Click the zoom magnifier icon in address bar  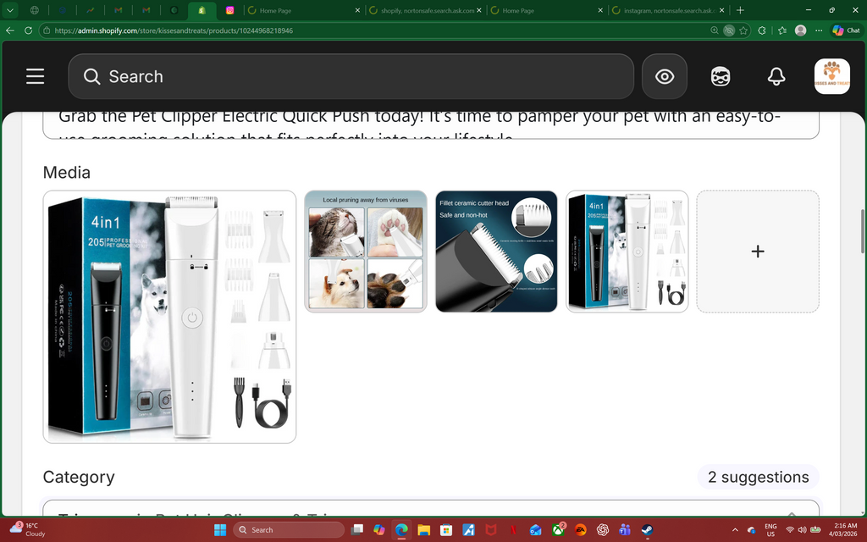point(715,30)
